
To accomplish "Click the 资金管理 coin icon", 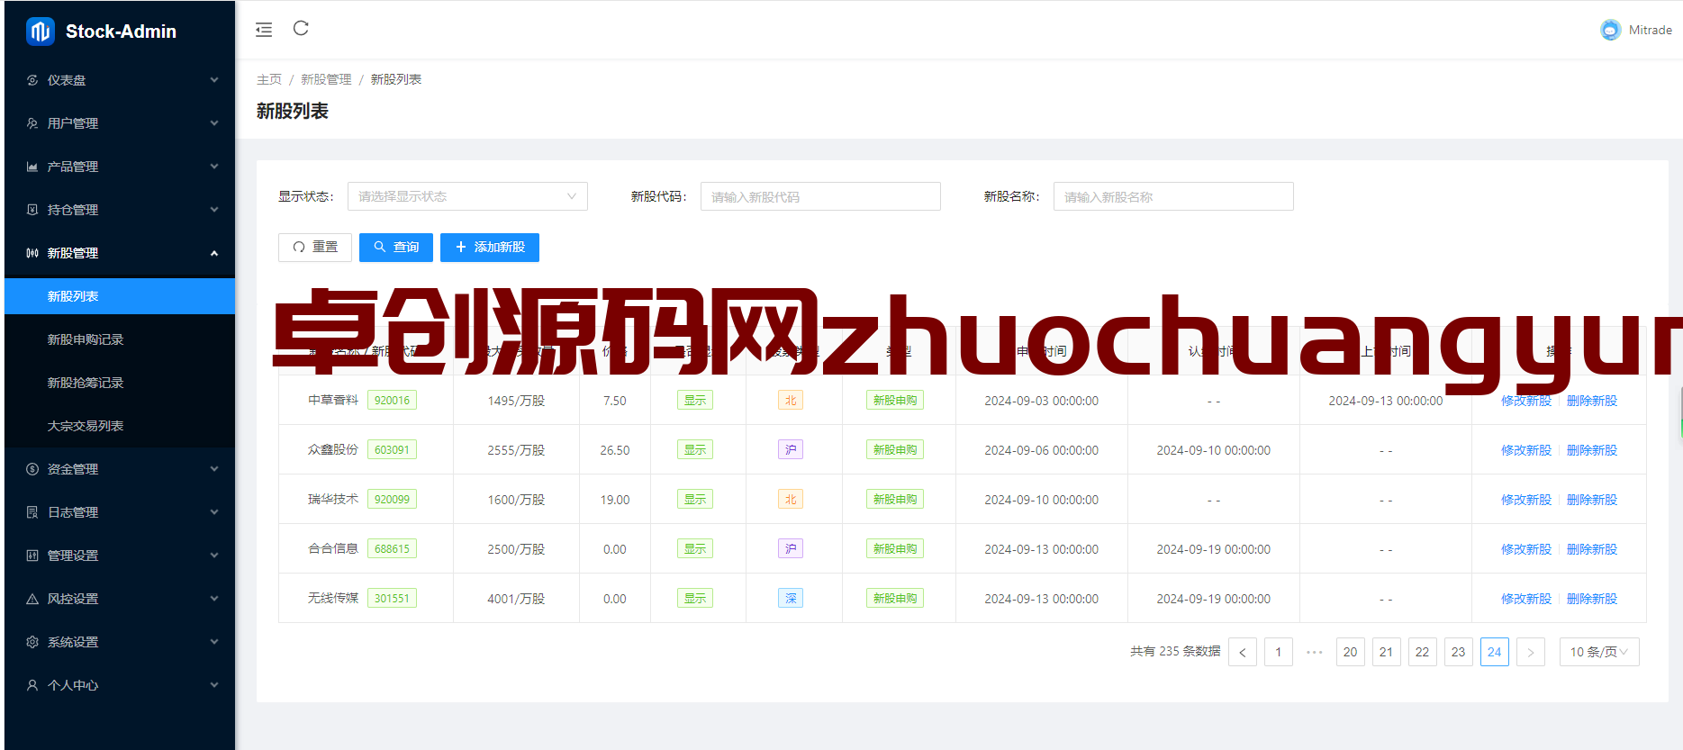I will [x=32, y=469].
